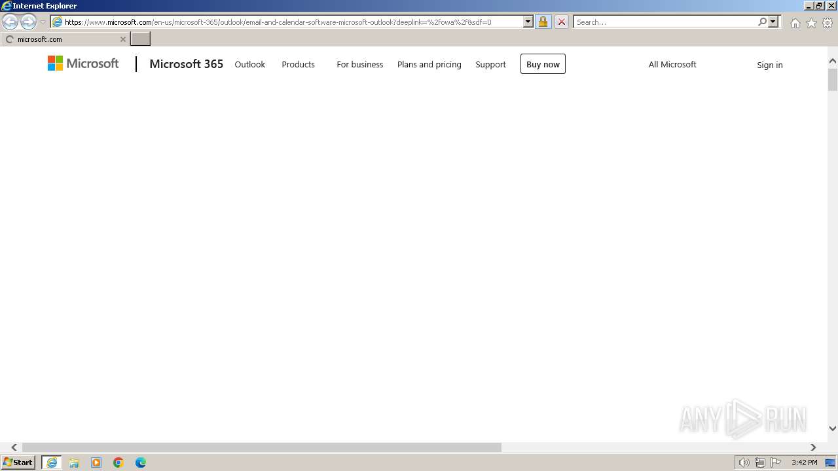Open the Windows Start menu
The image size is (838, 471).
click(x=18, y=462)
